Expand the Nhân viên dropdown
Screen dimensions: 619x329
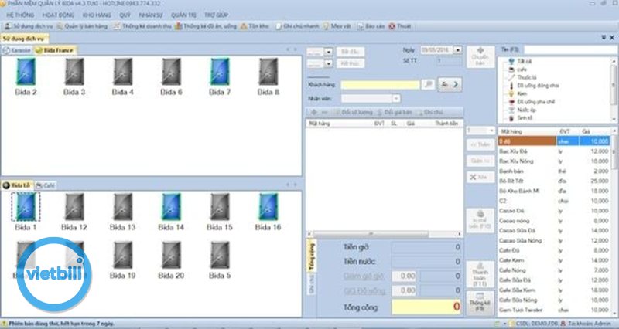[x=397, y=99]
